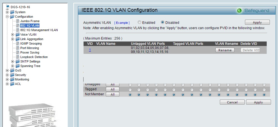Click the Delete VID button

click(250, 50)
